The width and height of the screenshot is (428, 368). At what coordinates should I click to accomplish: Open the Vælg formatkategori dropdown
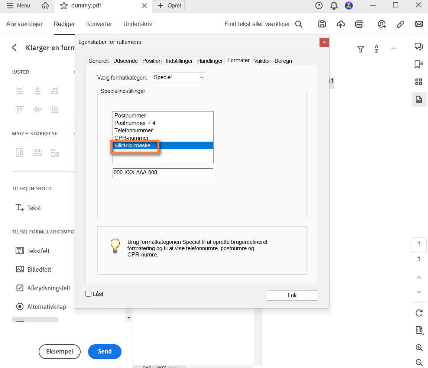[179, 77]
